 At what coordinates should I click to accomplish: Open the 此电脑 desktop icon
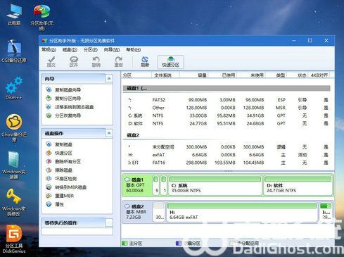click(14, 14)
